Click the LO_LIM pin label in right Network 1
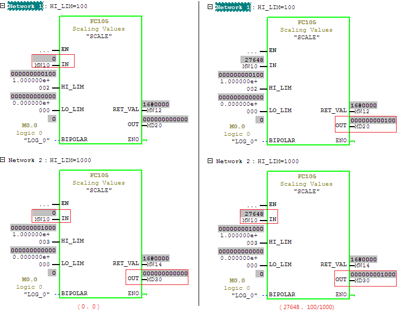402x315 pixels. tap(280, 110)
